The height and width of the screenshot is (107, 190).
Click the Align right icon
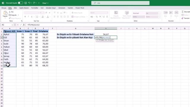tap(61, 17)
